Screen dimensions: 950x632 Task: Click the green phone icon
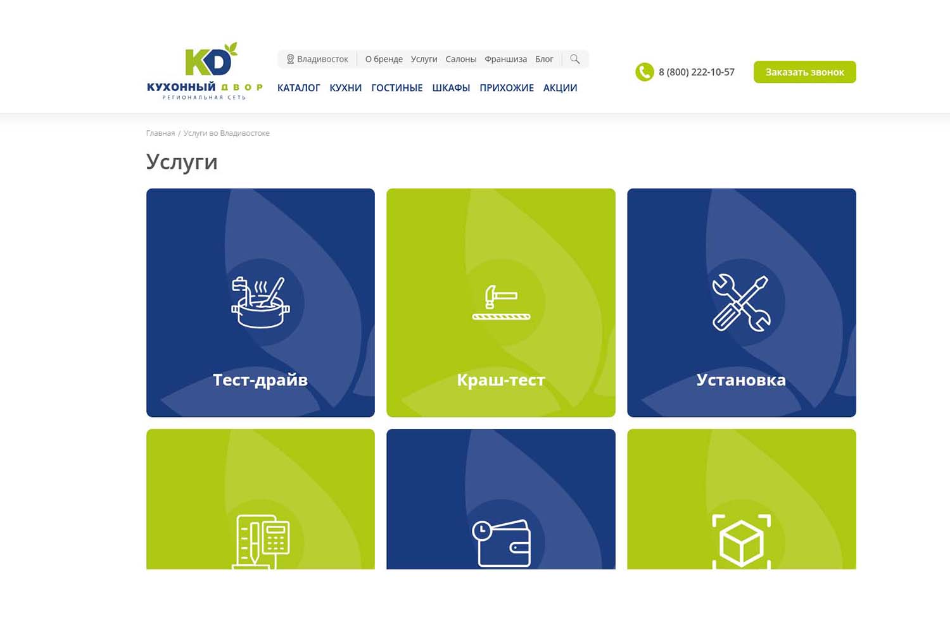pyautogui.click(x=644, y=72)
